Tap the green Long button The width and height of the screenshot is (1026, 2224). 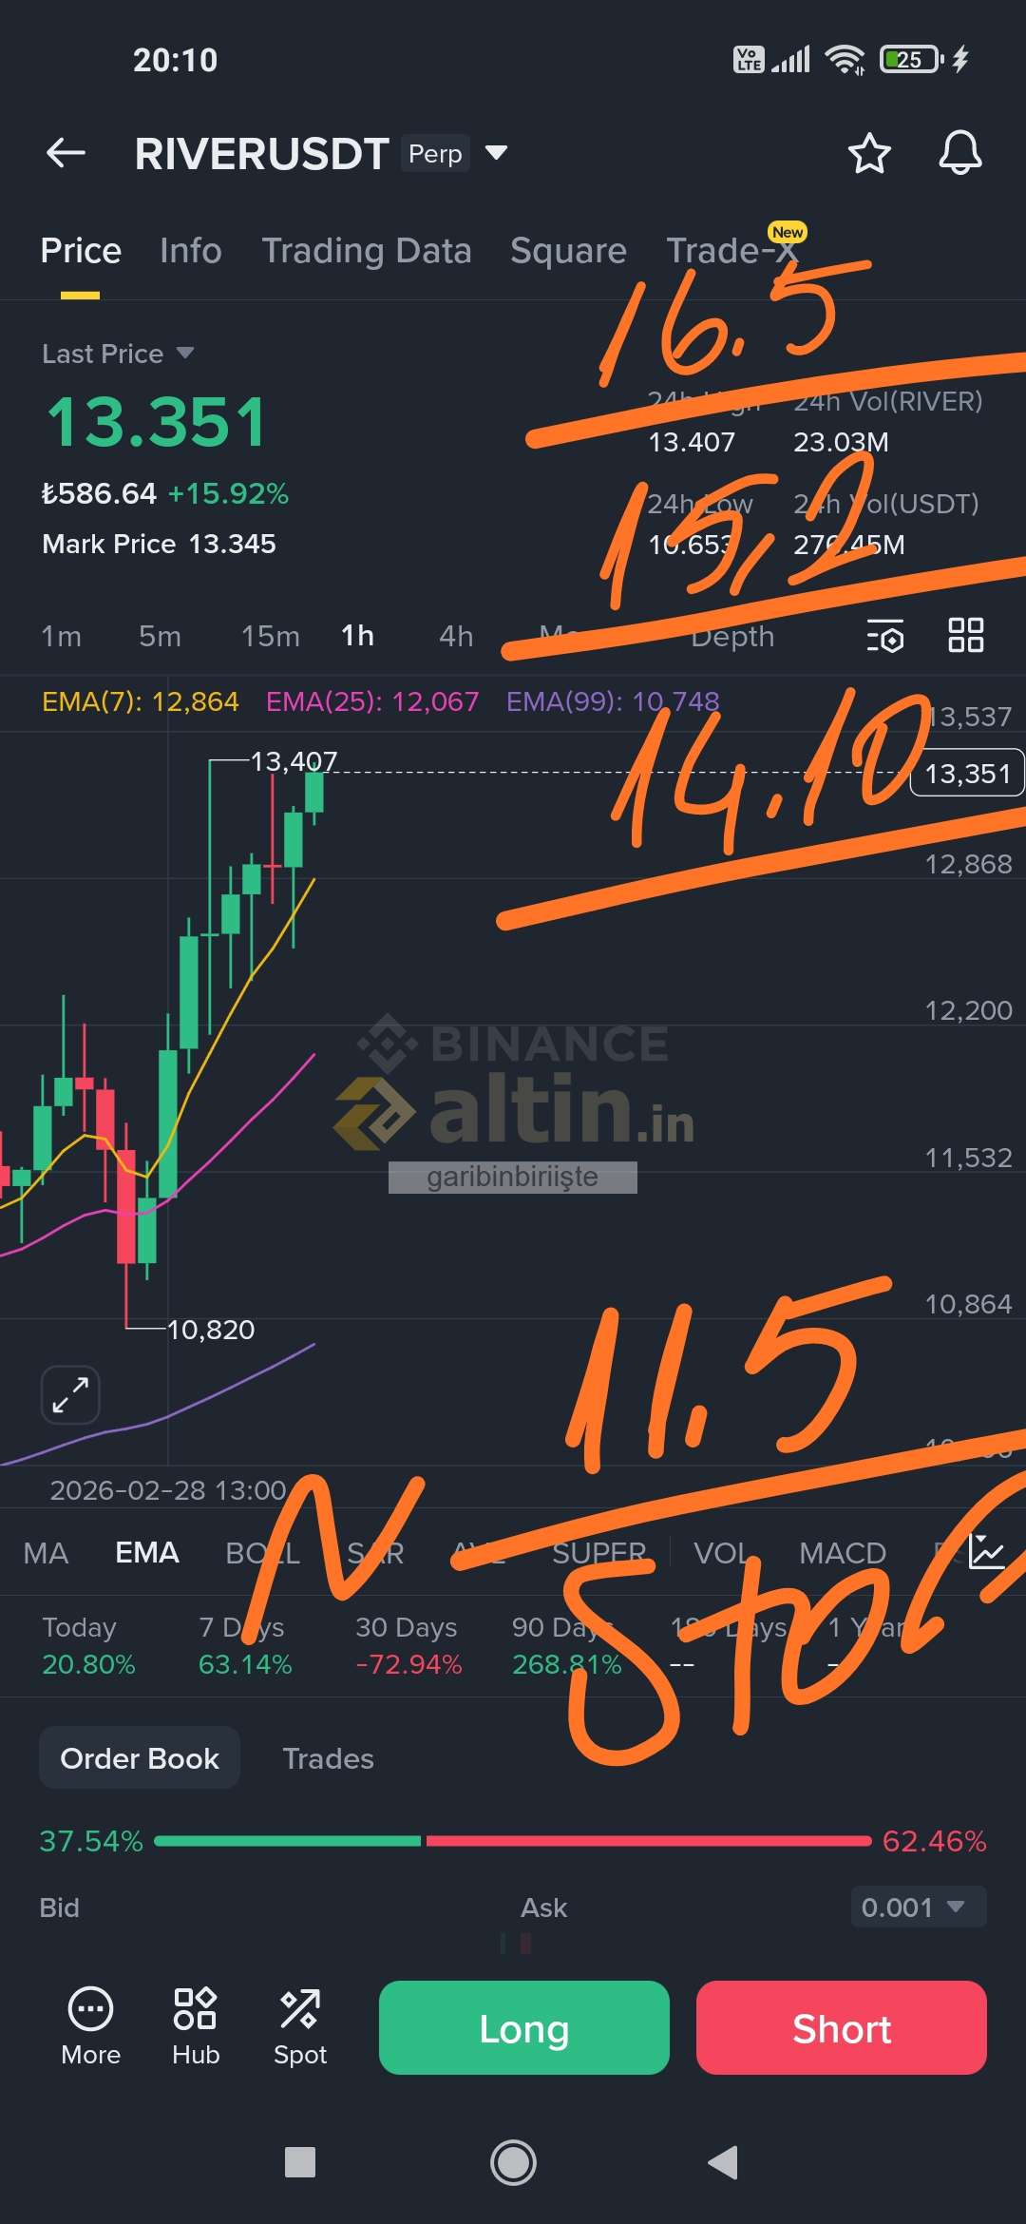(524, 2027)
